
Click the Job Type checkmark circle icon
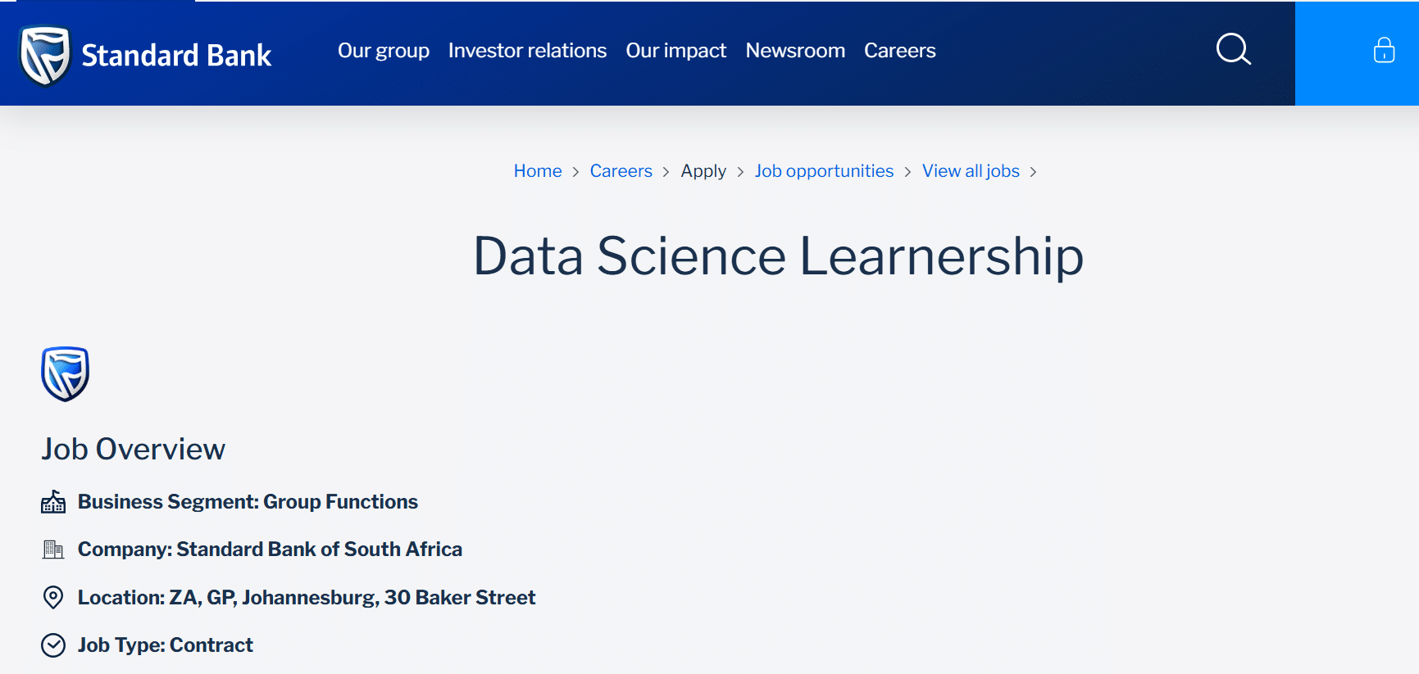(53, 645)
